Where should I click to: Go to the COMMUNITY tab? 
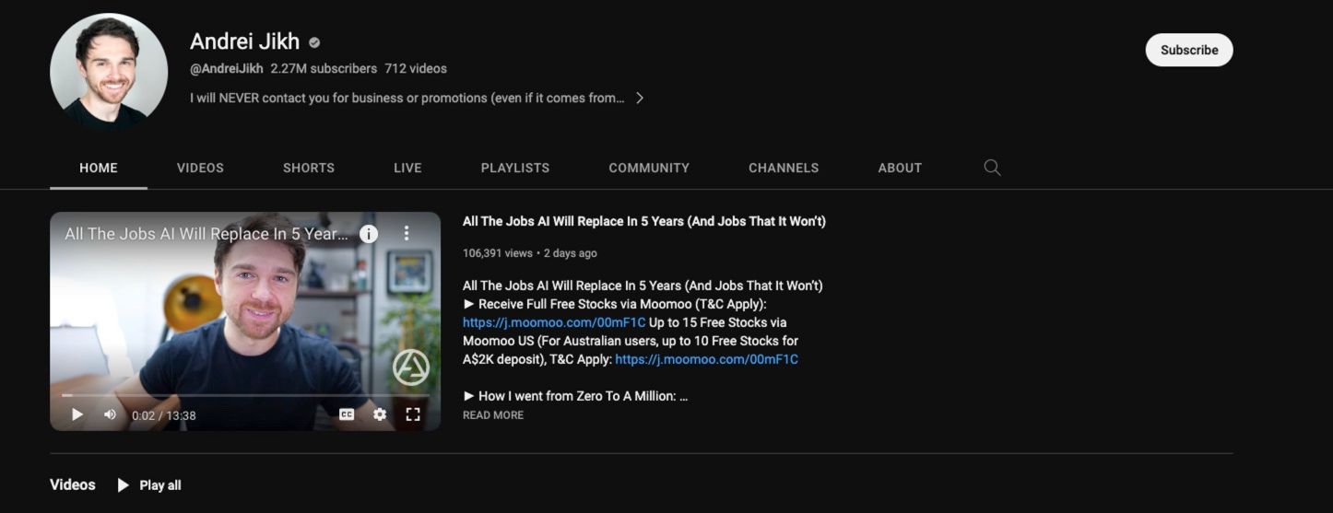point(649,168)
